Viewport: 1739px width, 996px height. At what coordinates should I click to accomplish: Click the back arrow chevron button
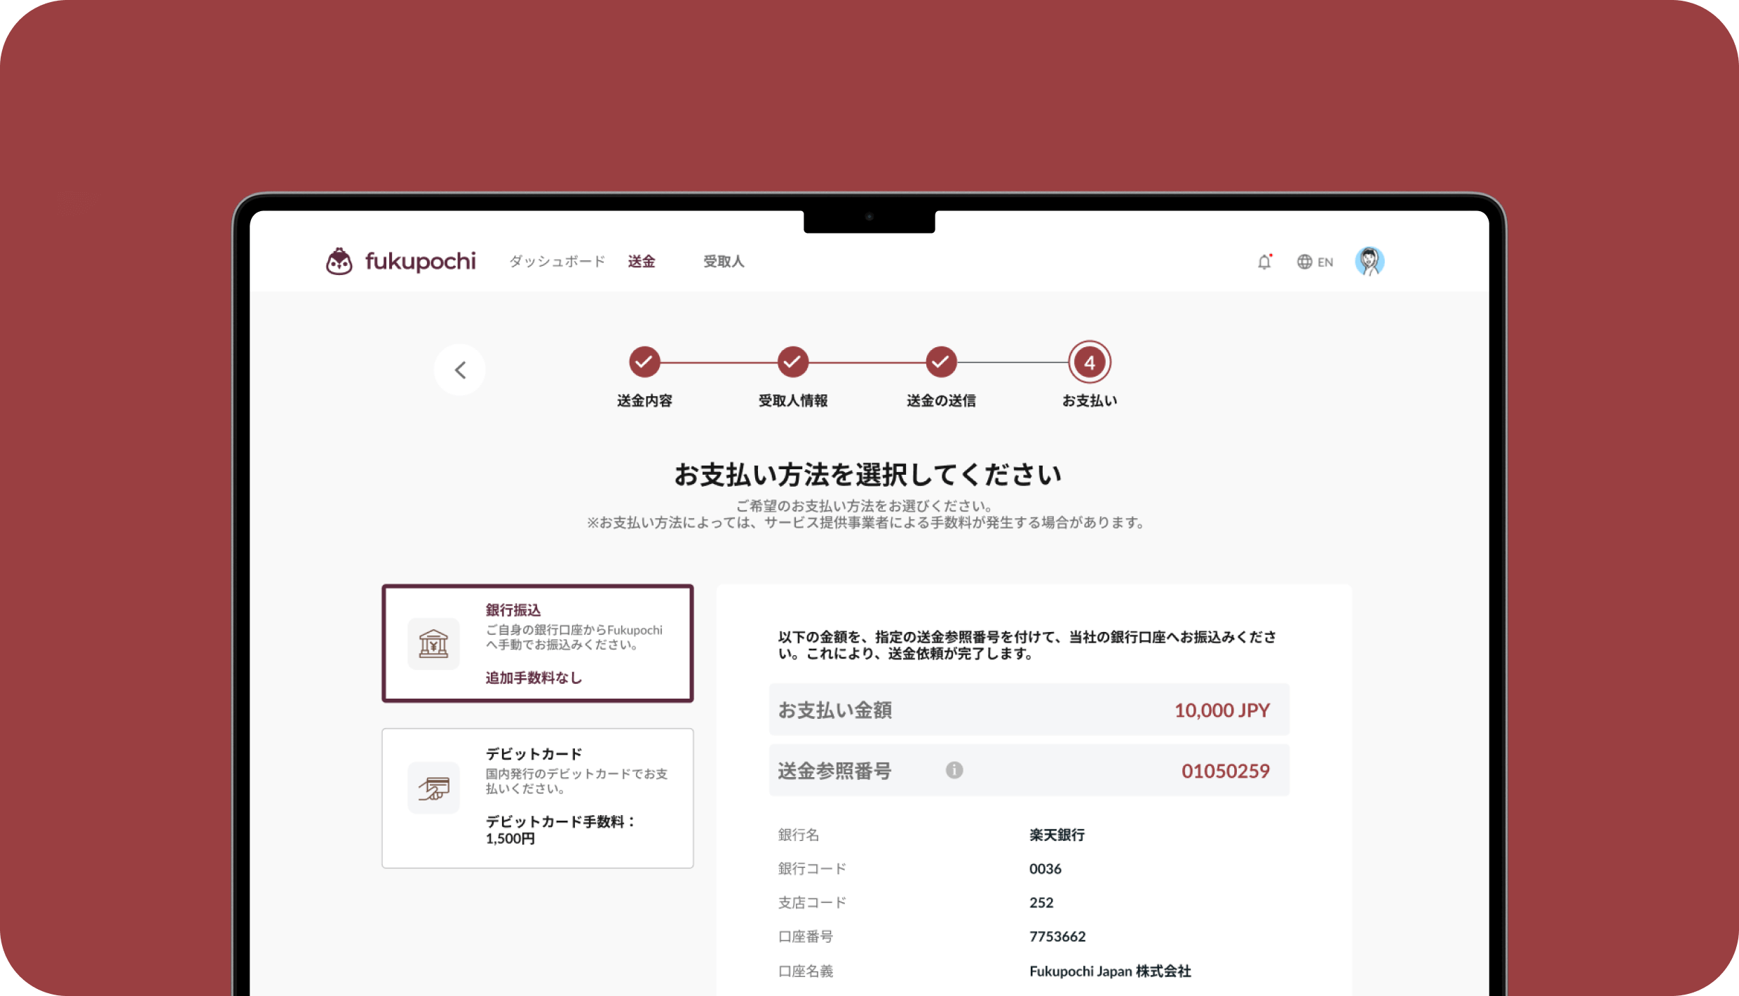(460, 370)
